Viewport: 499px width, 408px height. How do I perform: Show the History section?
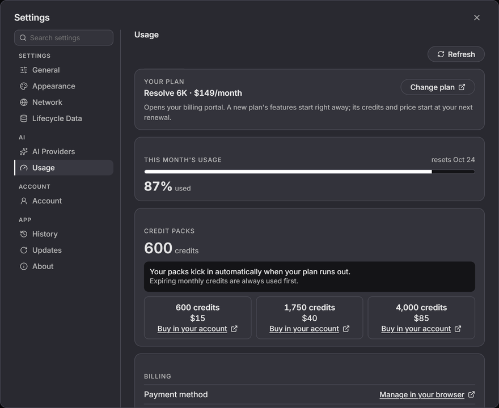pyautogui.click(x=64, y=234)
